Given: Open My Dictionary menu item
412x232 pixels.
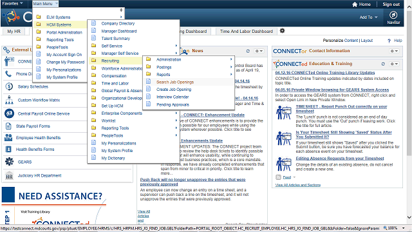Looking at the screenshot, I should point(113,158).
